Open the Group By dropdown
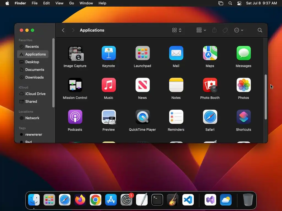Screen dimensions: 282x211 tap(201, 30)
